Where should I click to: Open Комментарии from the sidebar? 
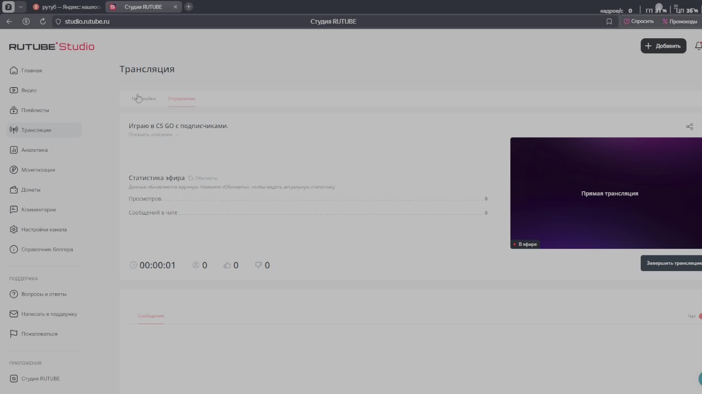[38, 210]
